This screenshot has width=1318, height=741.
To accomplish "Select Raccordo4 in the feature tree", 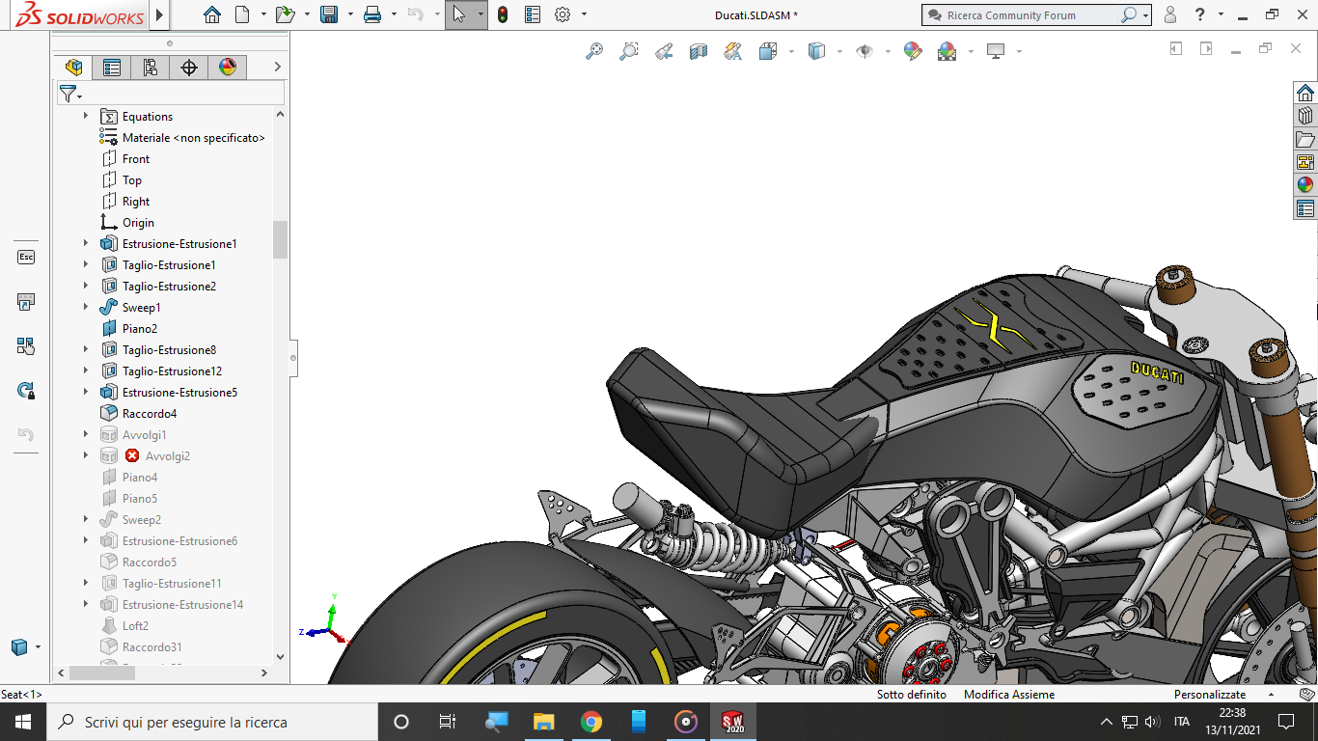I will coord(149,414).
